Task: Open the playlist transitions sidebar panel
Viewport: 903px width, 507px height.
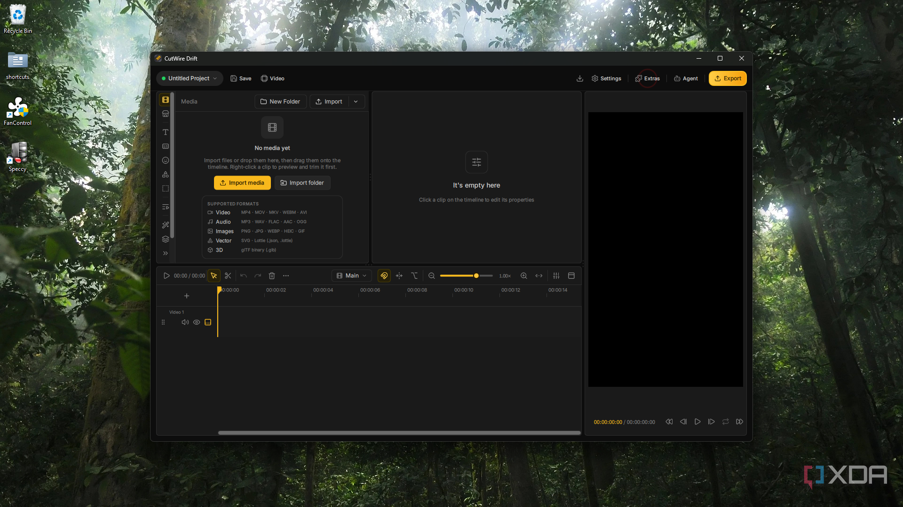Action: click(166, 207)
